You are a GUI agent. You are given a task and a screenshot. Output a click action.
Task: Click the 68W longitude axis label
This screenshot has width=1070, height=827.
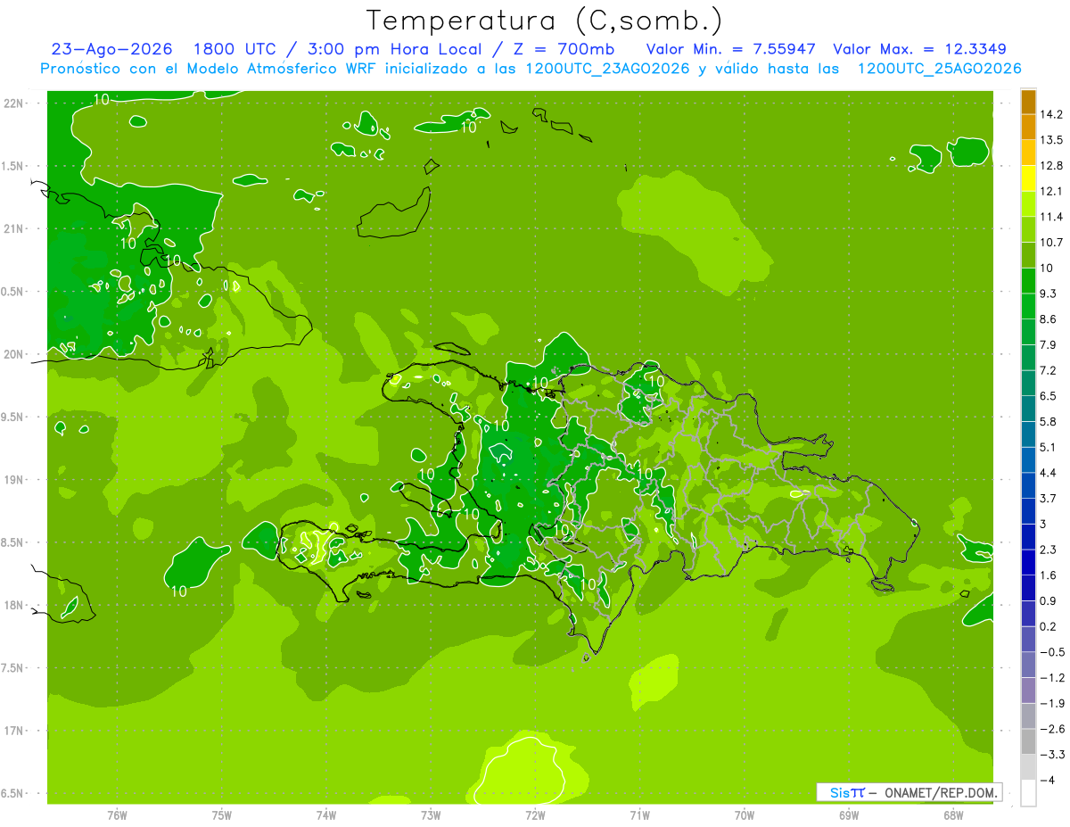point(953,815)
